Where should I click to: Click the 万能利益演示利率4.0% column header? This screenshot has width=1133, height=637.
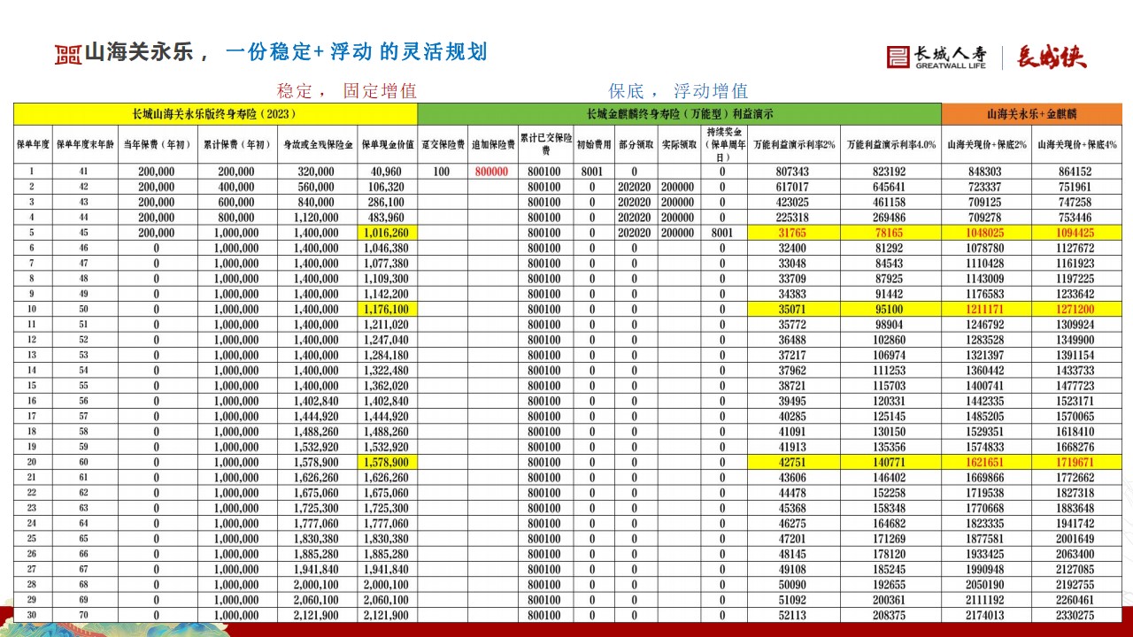click(890, 143)
